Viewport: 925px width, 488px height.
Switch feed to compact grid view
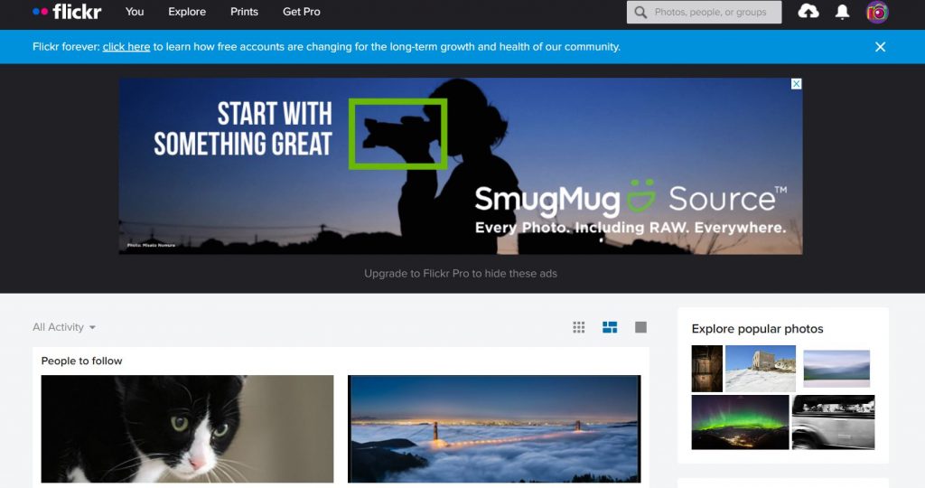point(579,327)
